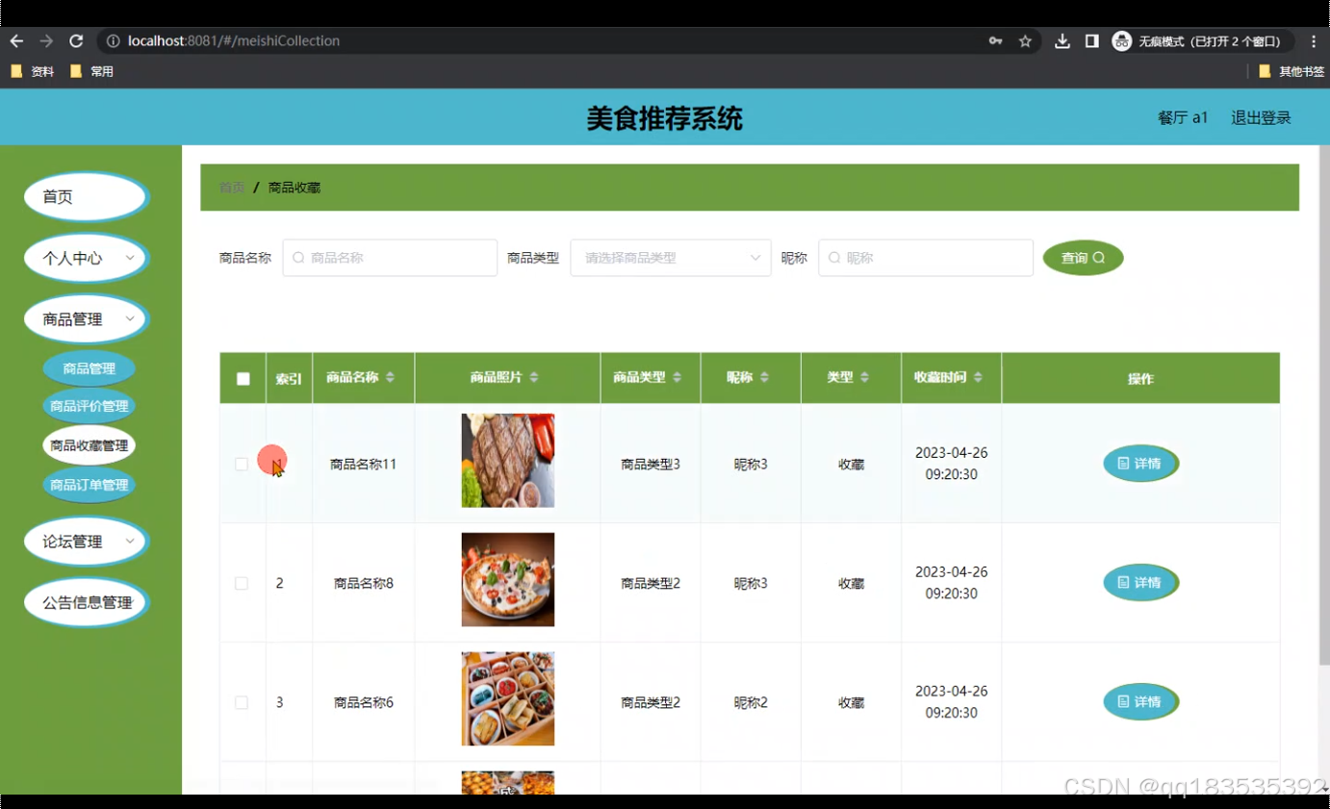Image resolution: width=1330 pixels, height=809 pixels.
Task: Focus the 商品名称 search field
Action: coord(390,258)
